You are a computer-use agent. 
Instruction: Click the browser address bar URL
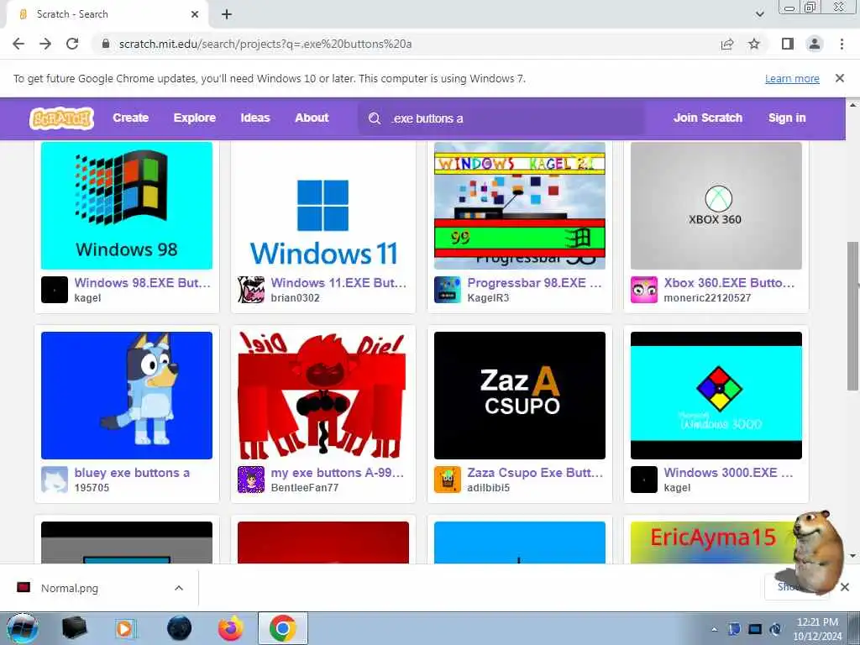click(x=265, y=44)
